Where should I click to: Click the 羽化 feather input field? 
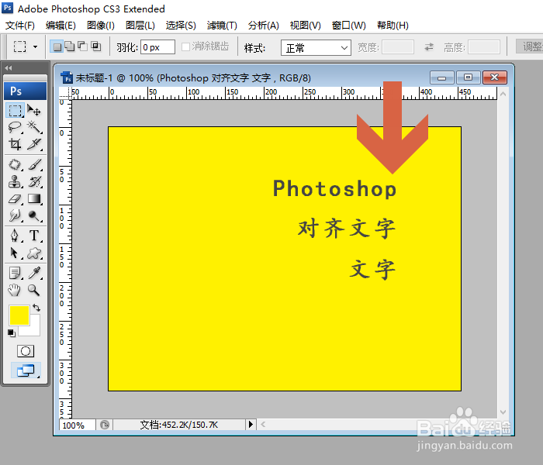tap(157, 47)
